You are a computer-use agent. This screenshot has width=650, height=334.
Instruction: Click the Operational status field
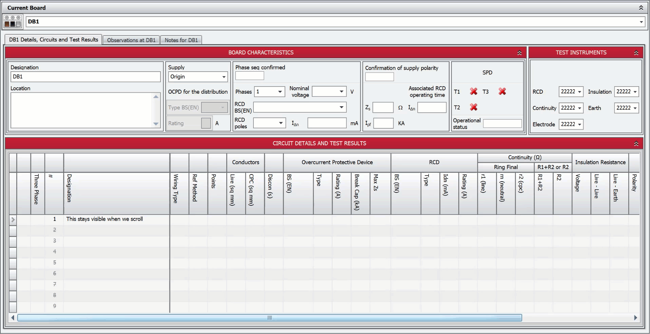(502, 124)
